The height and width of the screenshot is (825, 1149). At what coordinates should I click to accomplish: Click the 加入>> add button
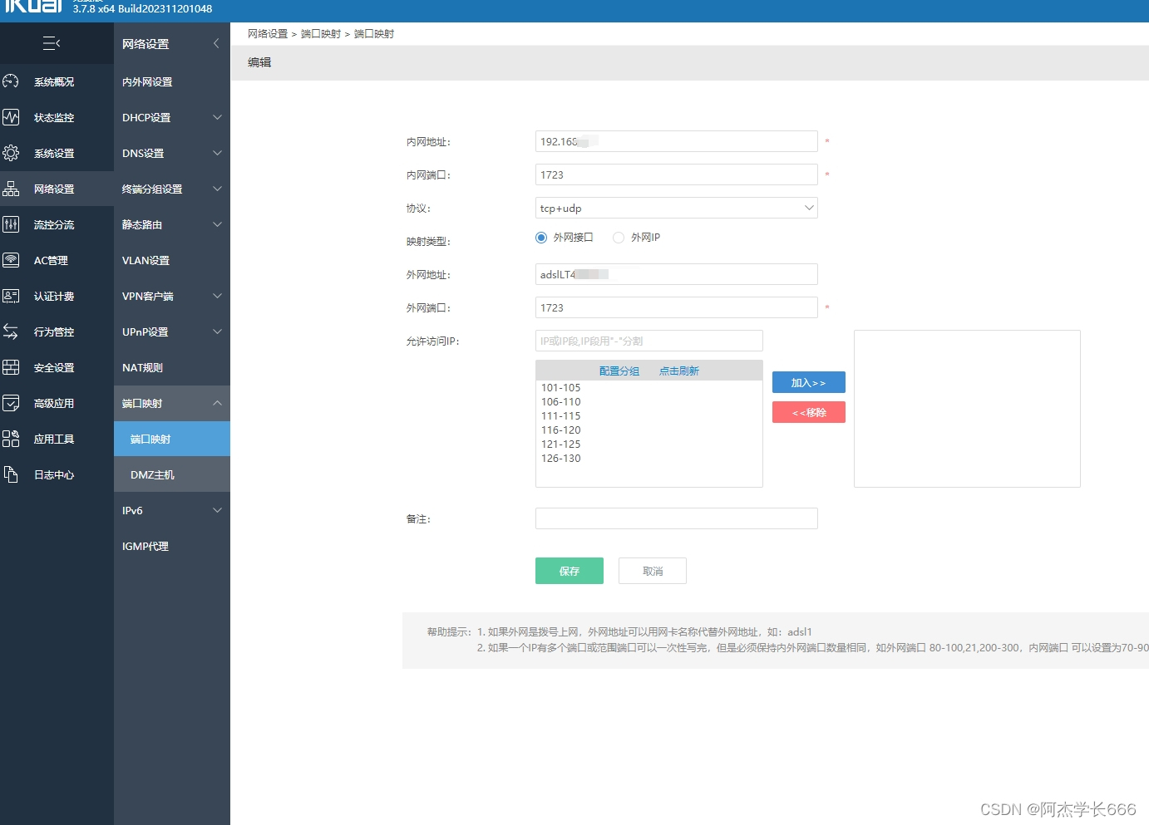click(x=808, y=382)
